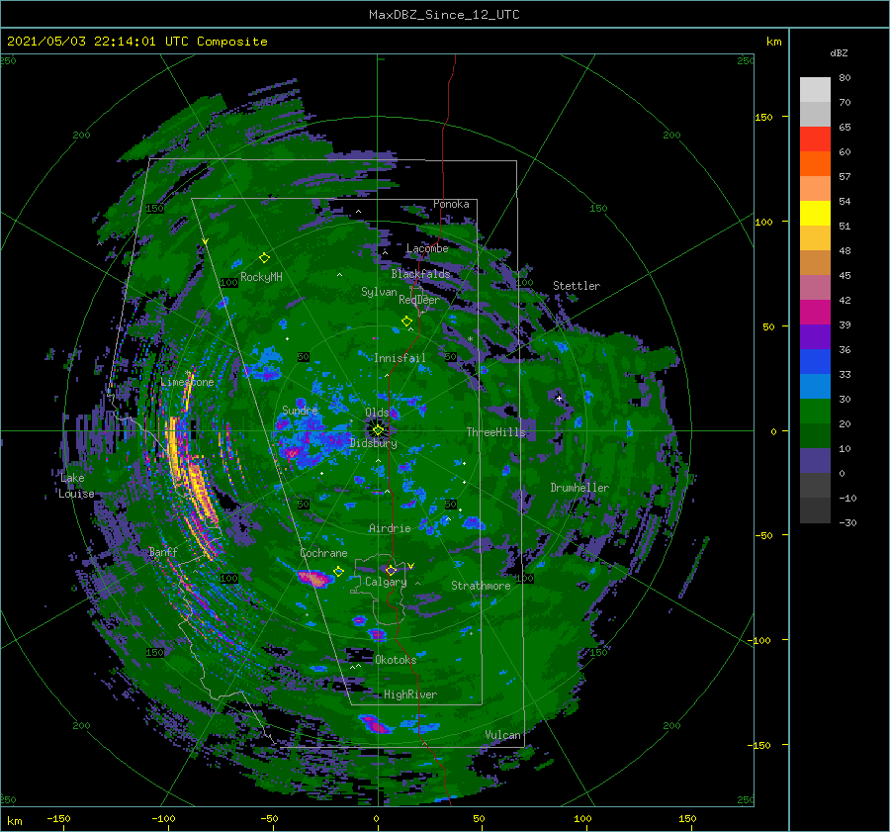Select the blue 36-33 dBZ legend swatch
The height and width of the screenshot is (832, 890).
point(815,361)
